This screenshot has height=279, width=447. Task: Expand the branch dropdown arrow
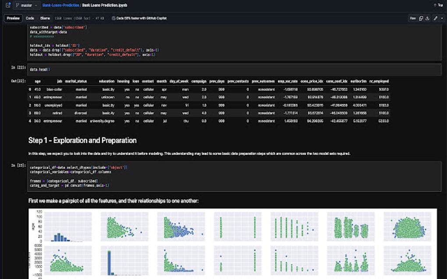(x=35, y=5)
